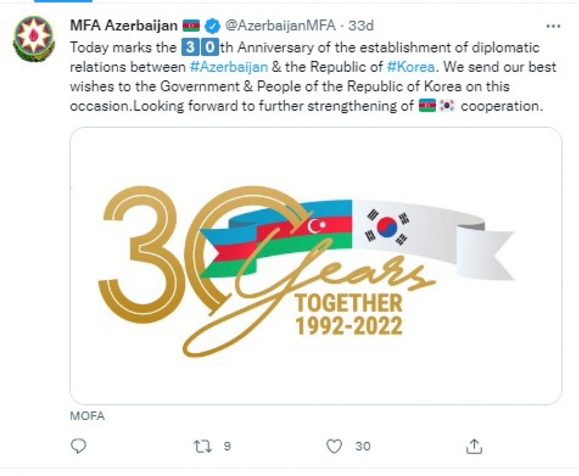Click the reply speech bubble icon
579x476 pixels.
[79, 445]
